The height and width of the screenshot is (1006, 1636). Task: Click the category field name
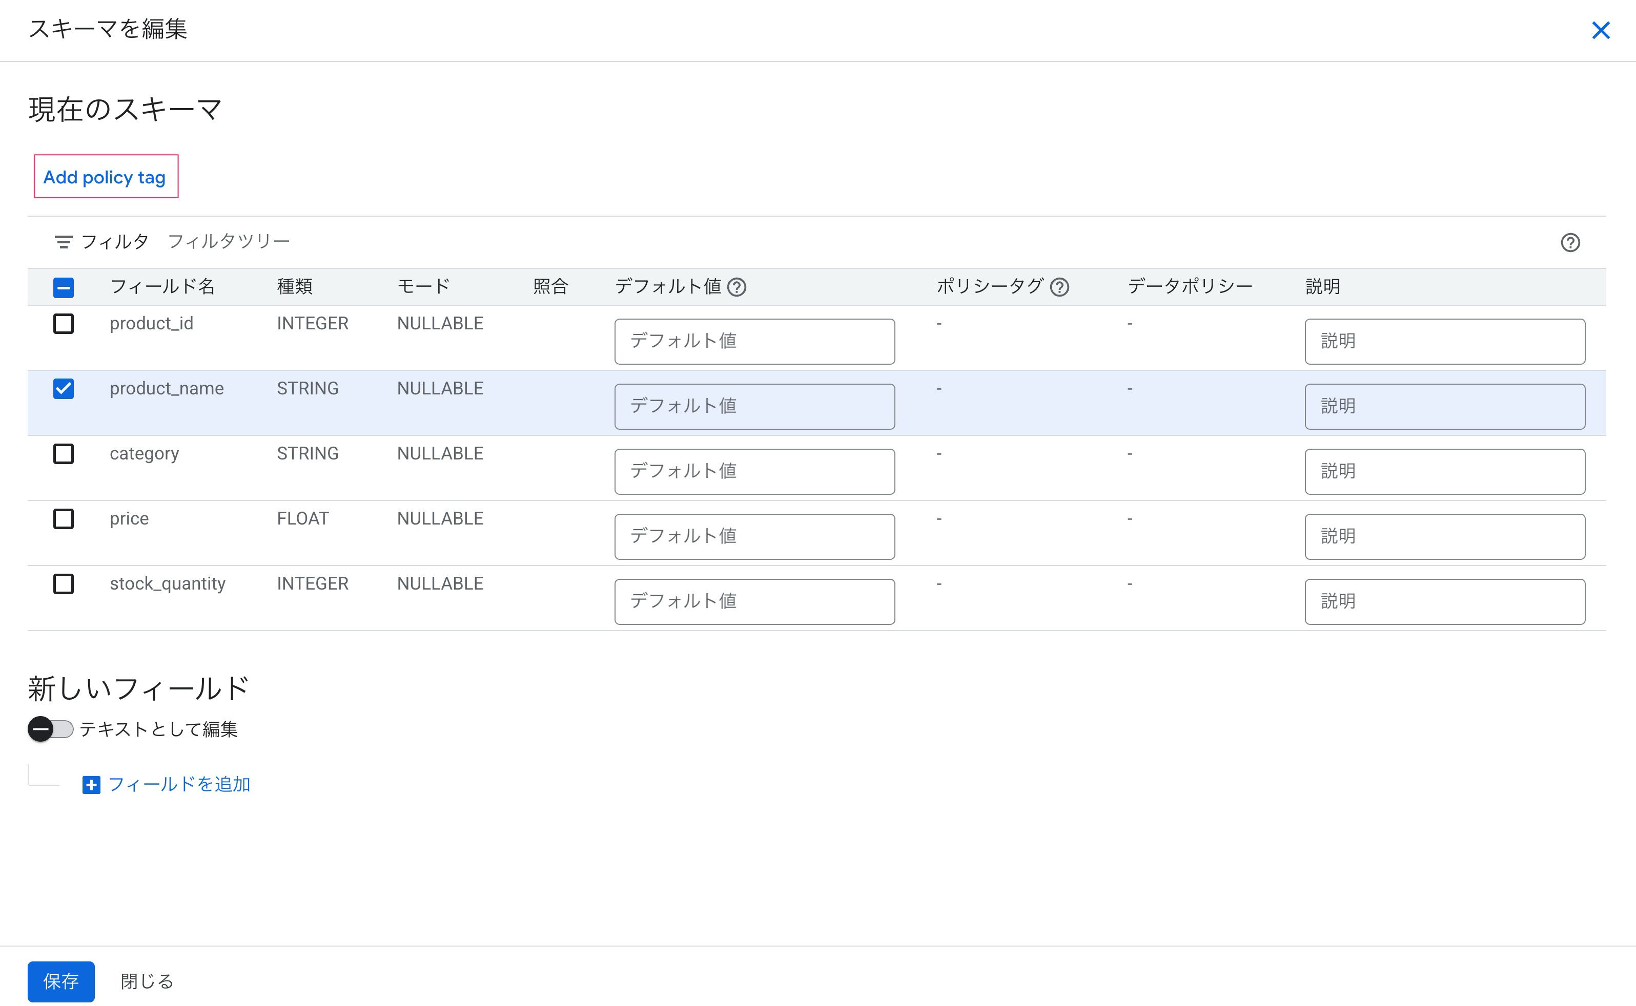tap(145, 454)
